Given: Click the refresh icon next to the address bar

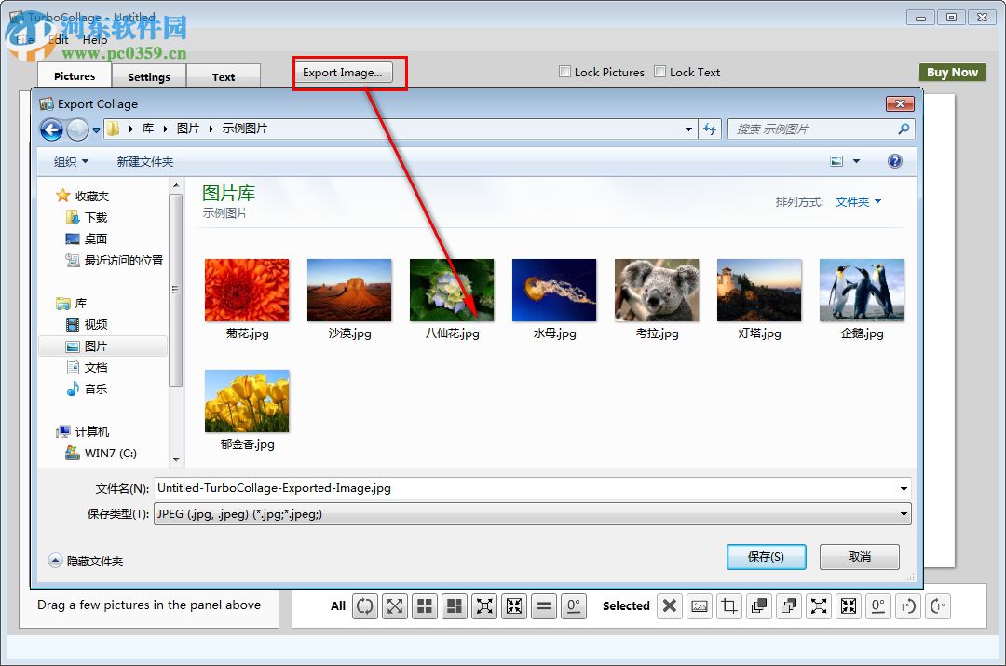Looking at the screenshot, I should 710,129.
